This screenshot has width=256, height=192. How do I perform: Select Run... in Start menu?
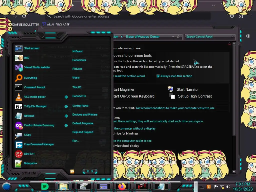76,141
